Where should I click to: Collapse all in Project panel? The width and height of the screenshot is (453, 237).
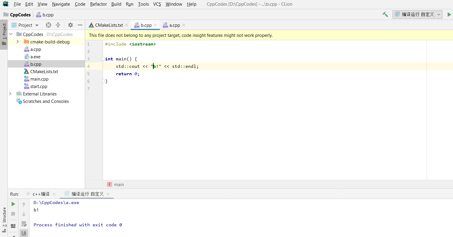[58, 25]
